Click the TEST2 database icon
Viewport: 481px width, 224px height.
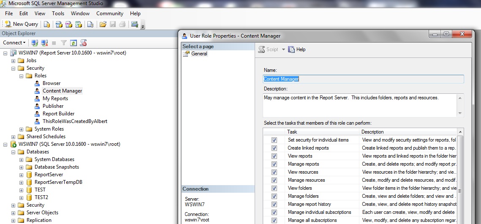click(x=29, y=197)
